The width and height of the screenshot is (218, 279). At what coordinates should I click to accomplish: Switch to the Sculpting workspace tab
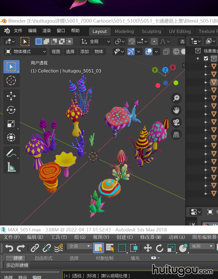pos(151,31)
